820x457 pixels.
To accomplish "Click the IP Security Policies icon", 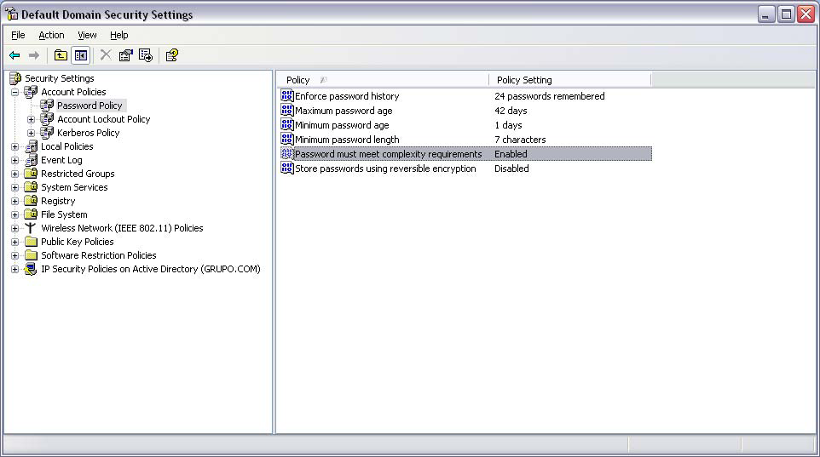I will click(x=31, y=269).
